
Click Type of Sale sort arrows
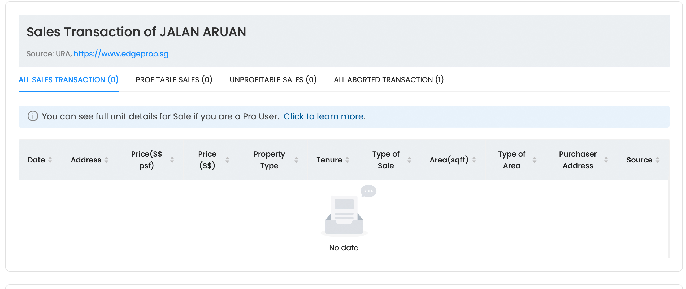pyautogui.click(x=409, y=160)
